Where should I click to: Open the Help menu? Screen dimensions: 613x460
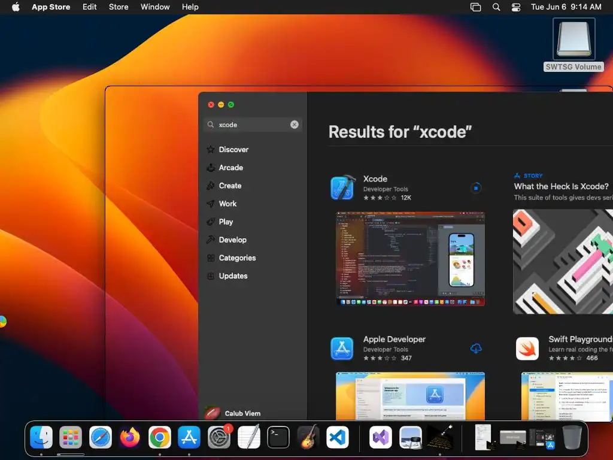coord(190,7)
